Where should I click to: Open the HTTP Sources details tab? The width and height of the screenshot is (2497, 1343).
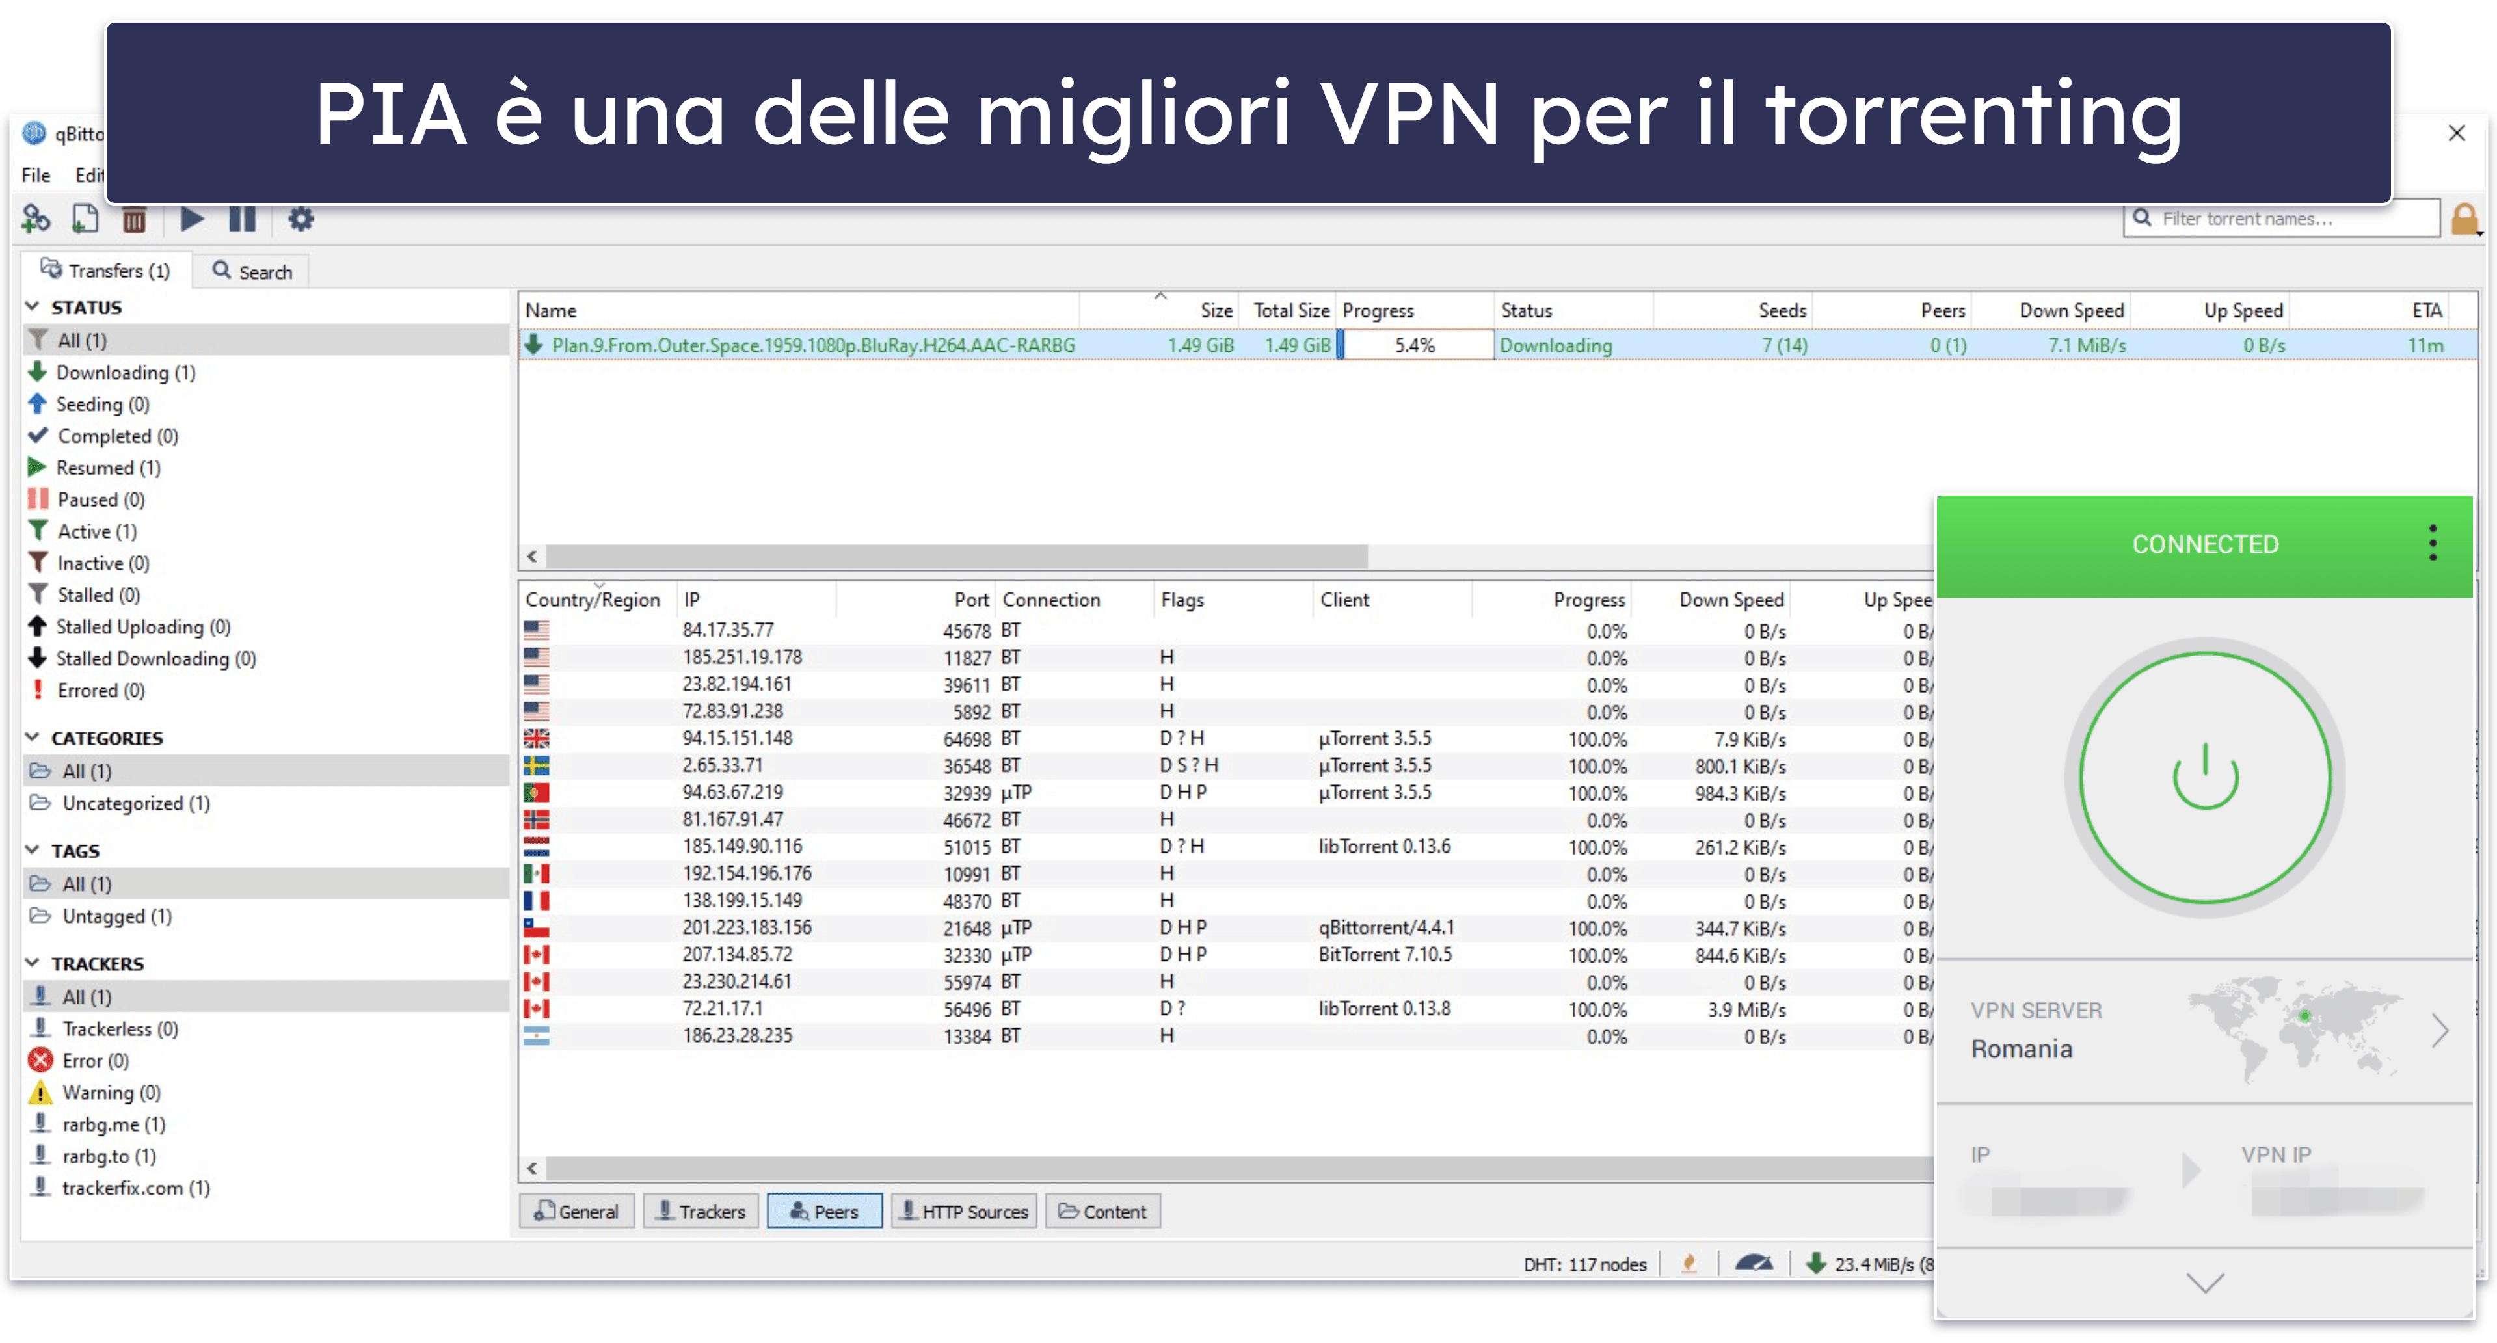point(965,1211)
